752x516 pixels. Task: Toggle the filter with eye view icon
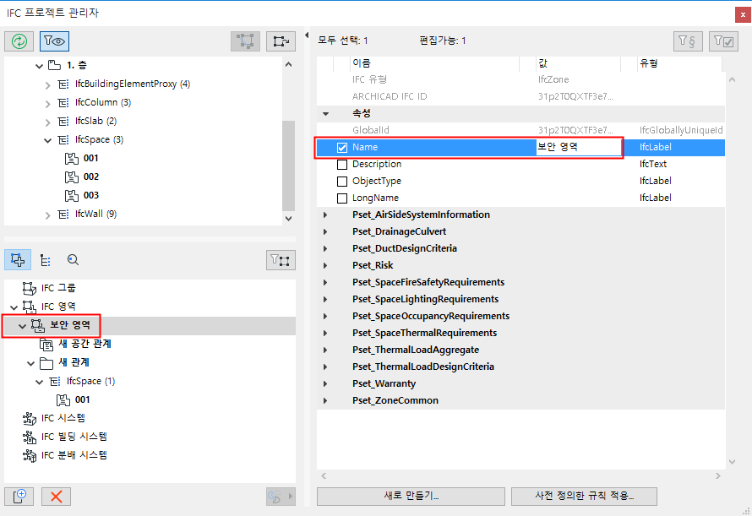[52, 41]
